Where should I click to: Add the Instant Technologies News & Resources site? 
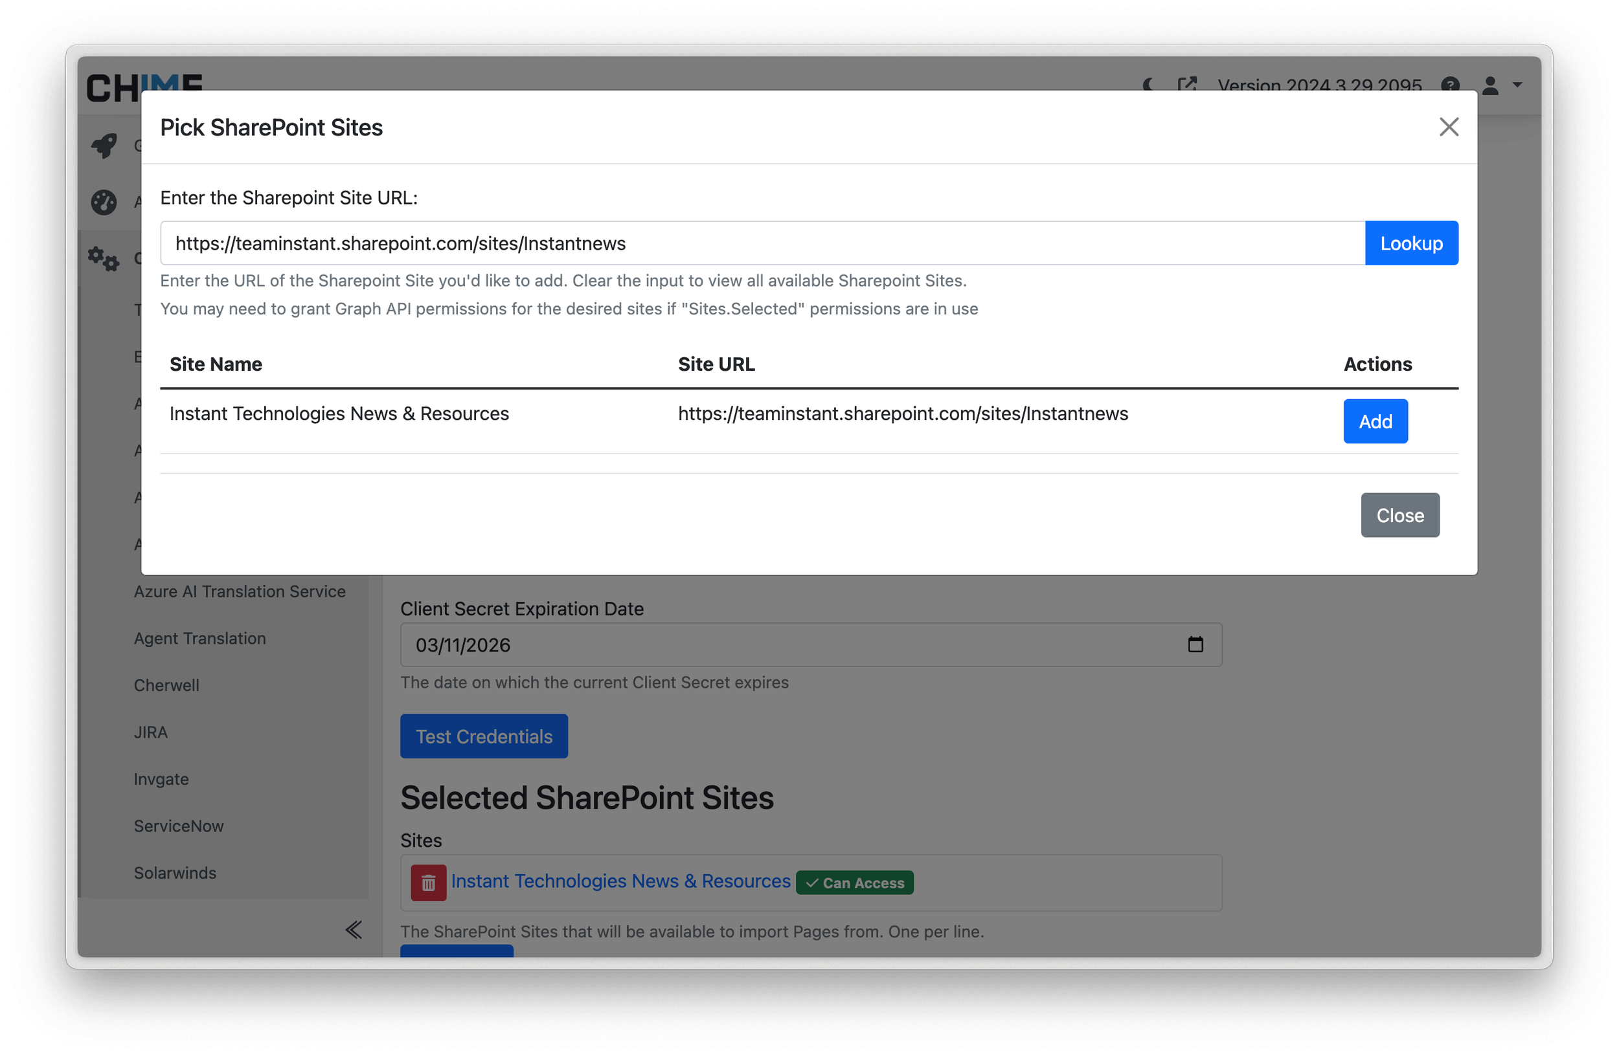[x=1375, y=421]
